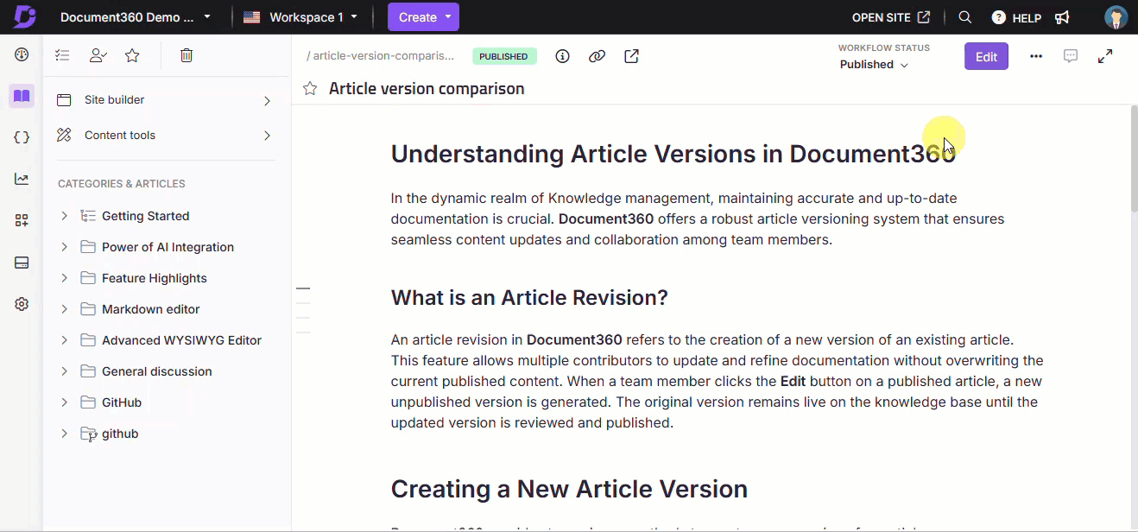Open the article comments icon
The height and width of the screenshot is (532, 1138).
pos(1071,56)
